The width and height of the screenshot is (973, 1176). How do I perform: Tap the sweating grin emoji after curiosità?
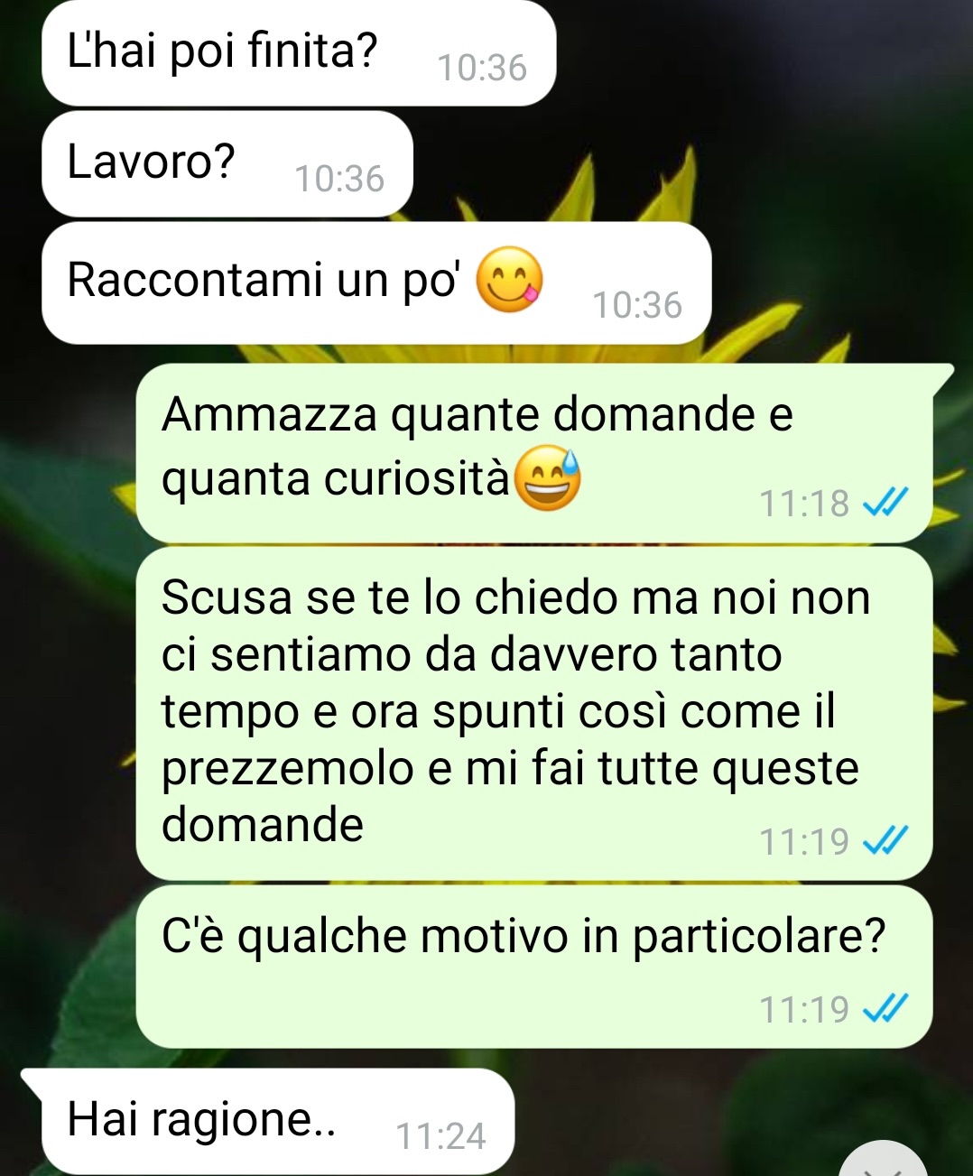(547, 478)
